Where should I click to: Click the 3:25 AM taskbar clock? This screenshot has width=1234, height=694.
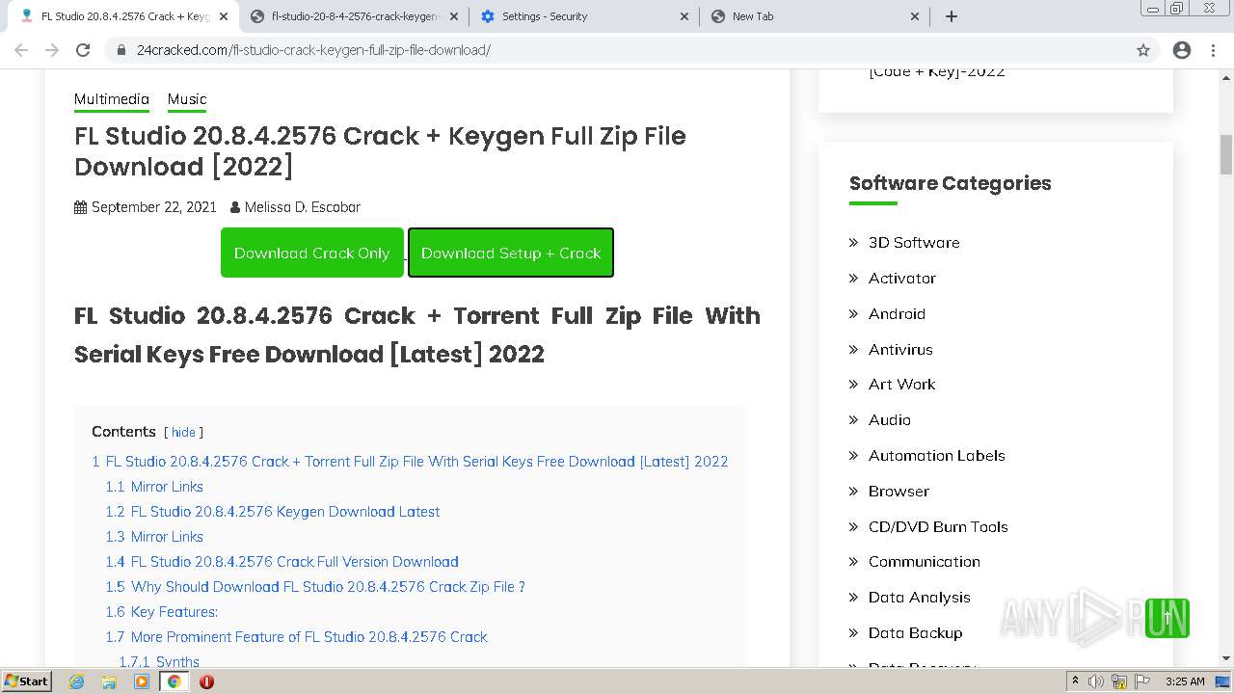(x=1185, y=681)
